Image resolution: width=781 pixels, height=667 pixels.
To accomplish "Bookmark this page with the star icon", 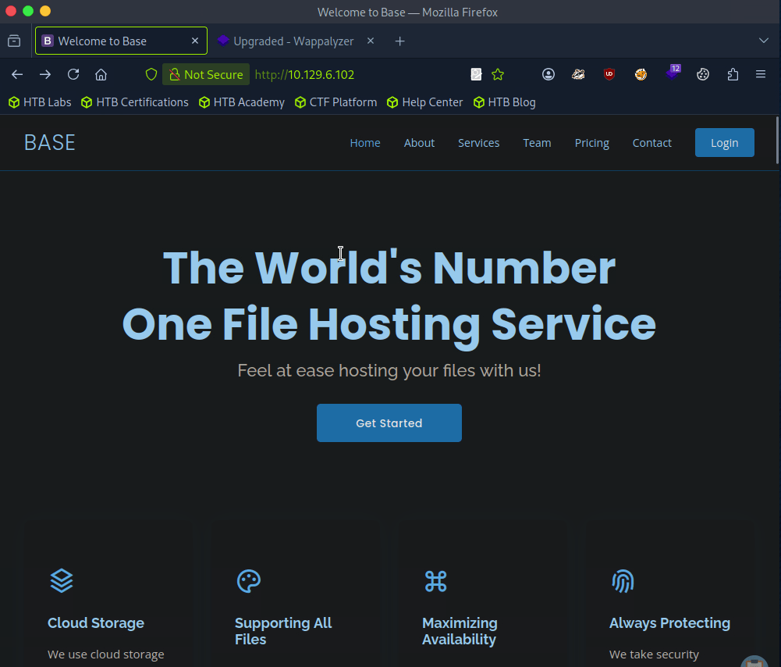I will tap(498, 74).
